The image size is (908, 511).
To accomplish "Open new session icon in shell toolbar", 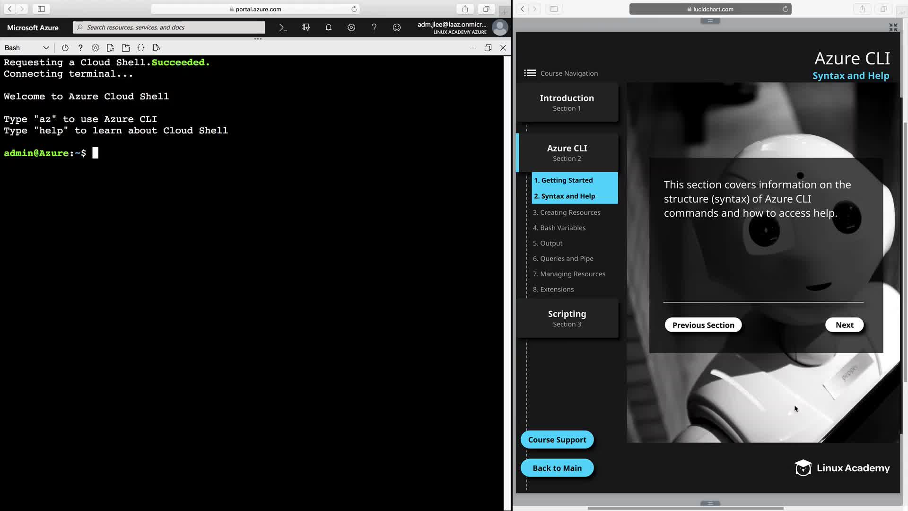I will 126,48.
